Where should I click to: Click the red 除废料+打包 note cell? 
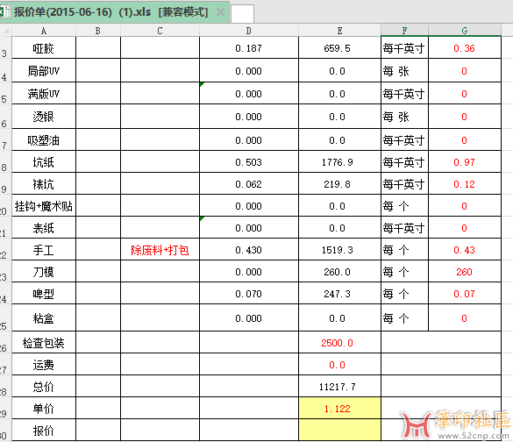(160, 250)
